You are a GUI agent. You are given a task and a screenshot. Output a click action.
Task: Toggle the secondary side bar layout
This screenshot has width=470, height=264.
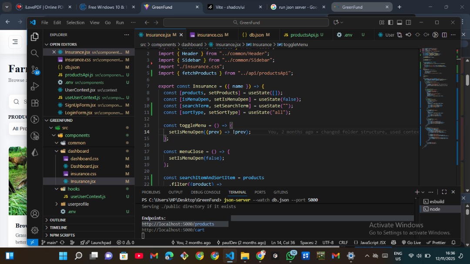coord(408,22)
